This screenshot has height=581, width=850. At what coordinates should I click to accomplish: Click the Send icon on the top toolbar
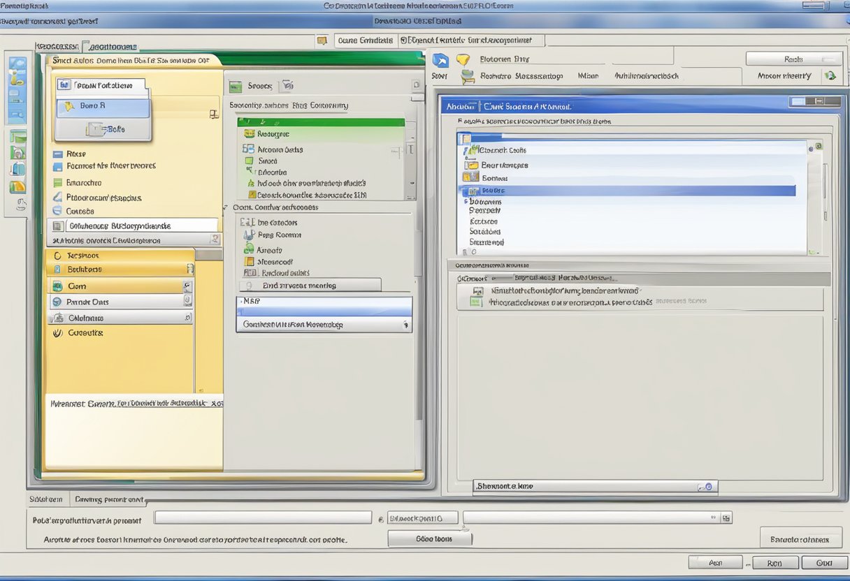coord(440,61)
